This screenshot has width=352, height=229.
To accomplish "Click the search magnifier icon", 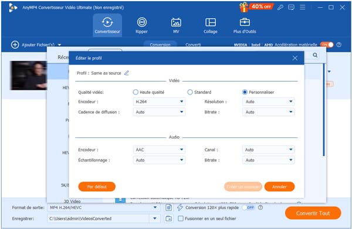I will click(315, 55).
